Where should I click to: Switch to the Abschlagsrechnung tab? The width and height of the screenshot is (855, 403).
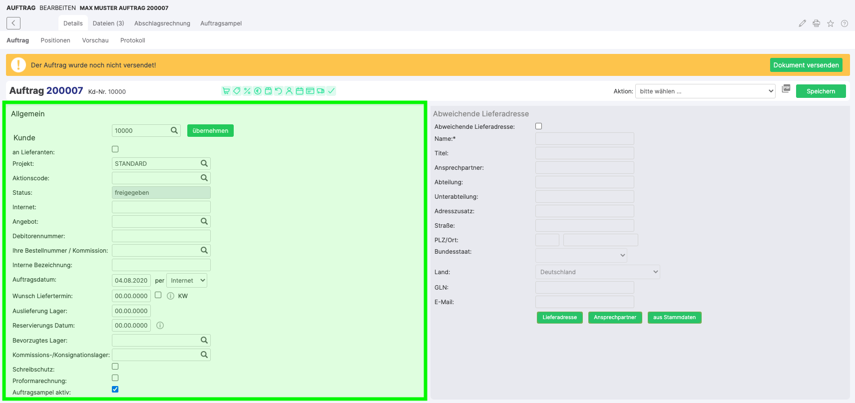tap(162, 23)
